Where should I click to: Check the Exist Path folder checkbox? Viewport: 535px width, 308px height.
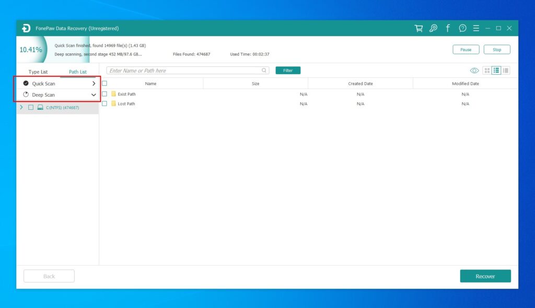103,94
